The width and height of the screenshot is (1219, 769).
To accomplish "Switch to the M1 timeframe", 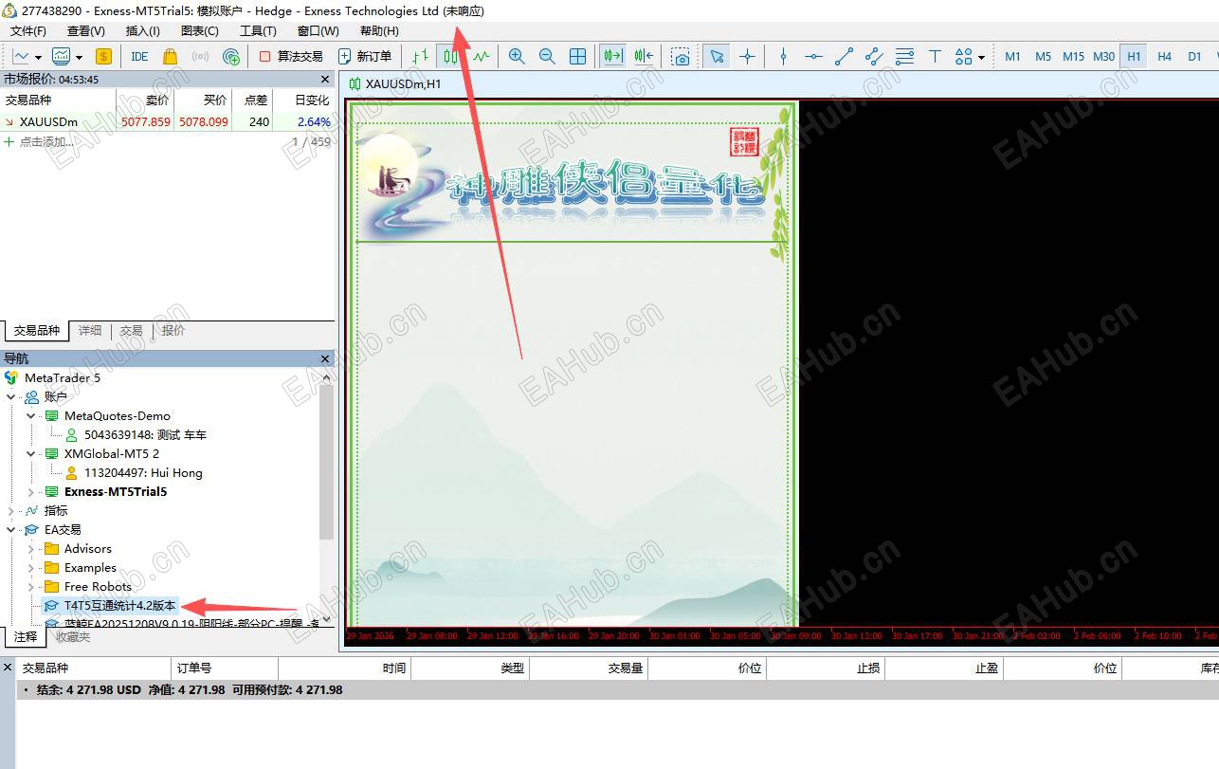I will [x=1013, y=56].
